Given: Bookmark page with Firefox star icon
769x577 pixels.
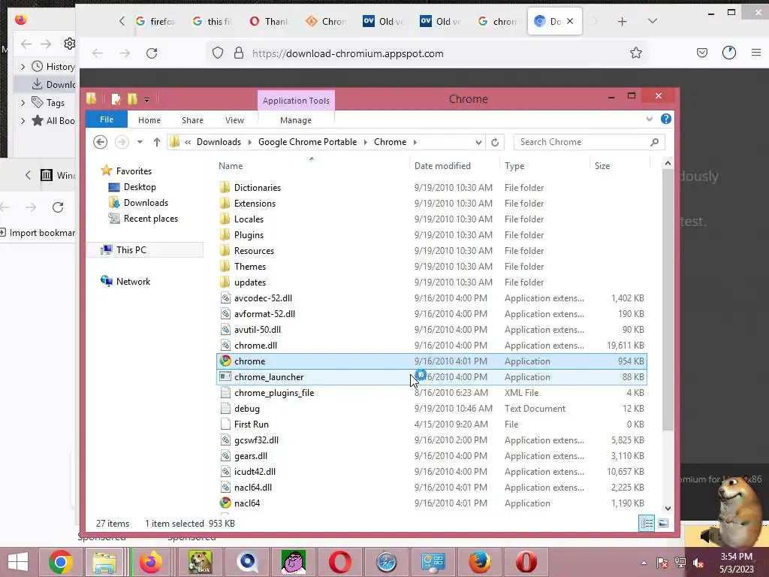Looking at the screenshot, I should (x=635, y=53).
